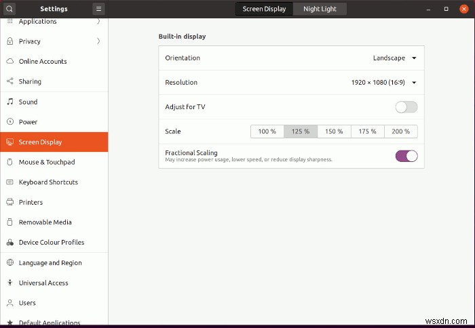This screenshot has width=475, height=328.
Task: Select Keyboard Shortcuts in sidebar
Action: [x=54, y=182]
